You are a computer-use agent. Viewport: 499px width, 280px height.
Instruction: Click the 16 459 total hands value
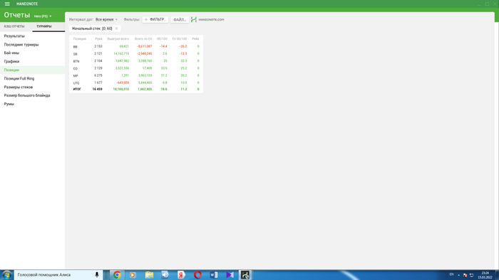[98, 90]
